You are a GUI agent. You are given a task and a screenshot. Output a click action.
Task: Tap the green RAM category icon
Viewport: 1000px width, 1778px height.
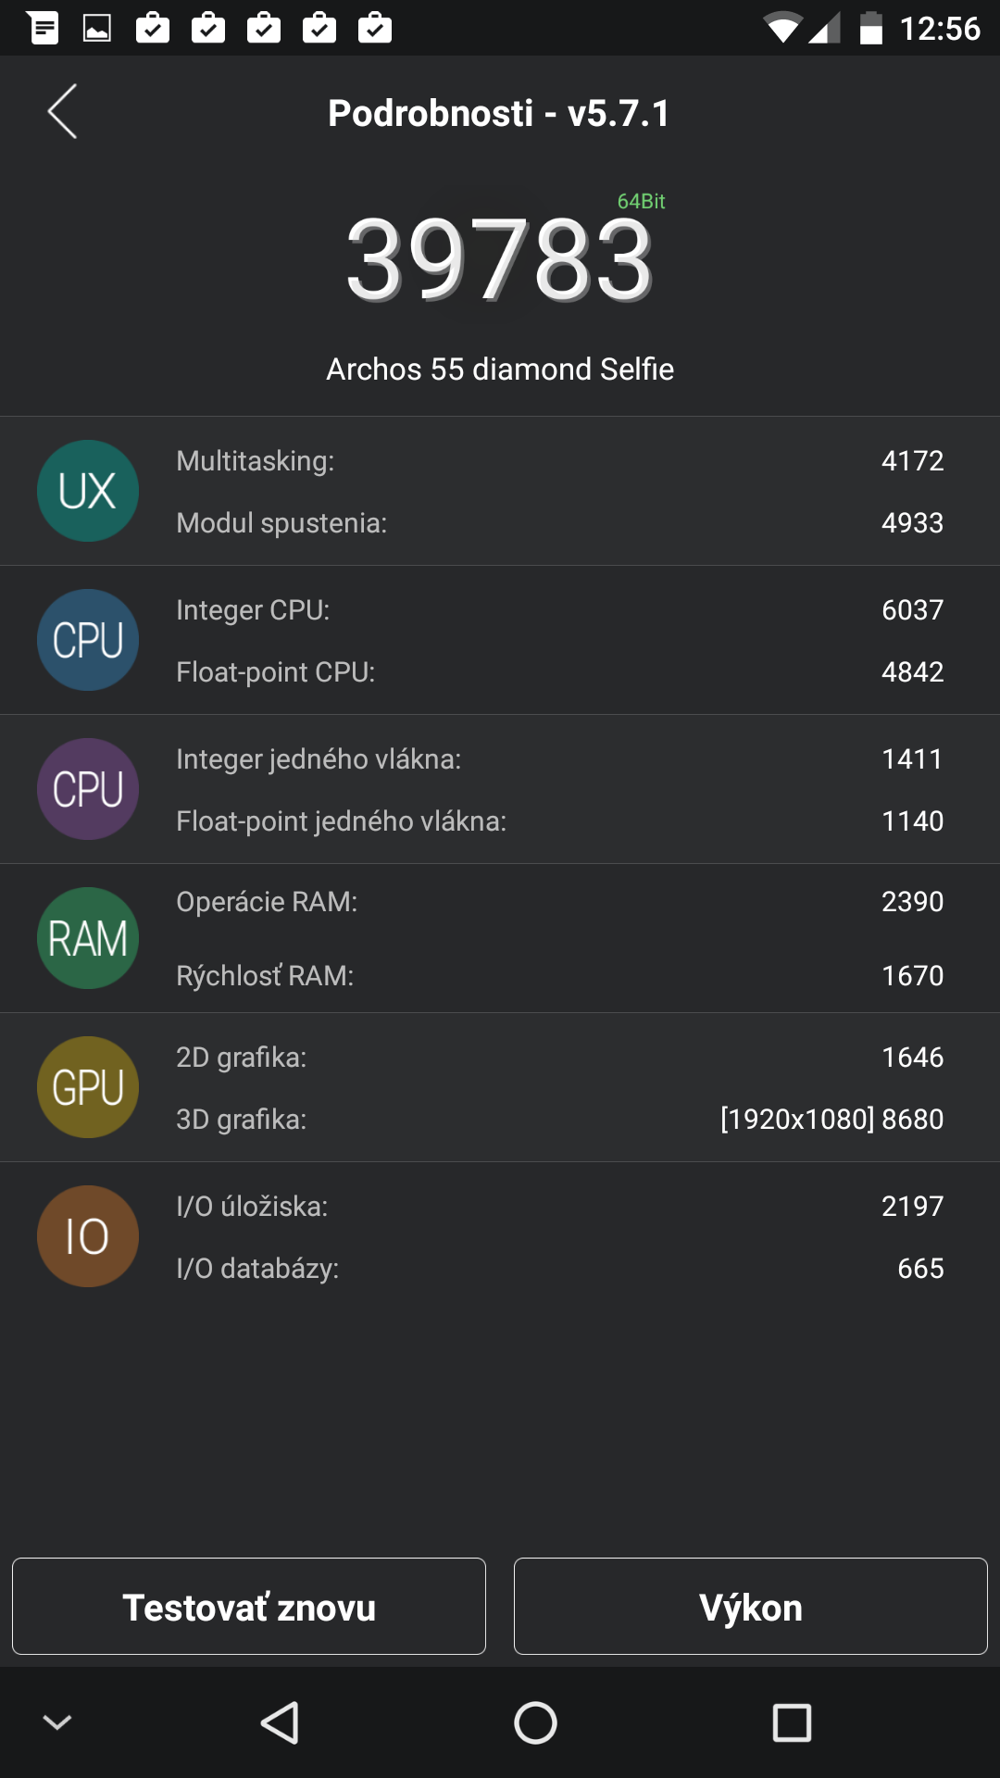click(x=88, y=938)
